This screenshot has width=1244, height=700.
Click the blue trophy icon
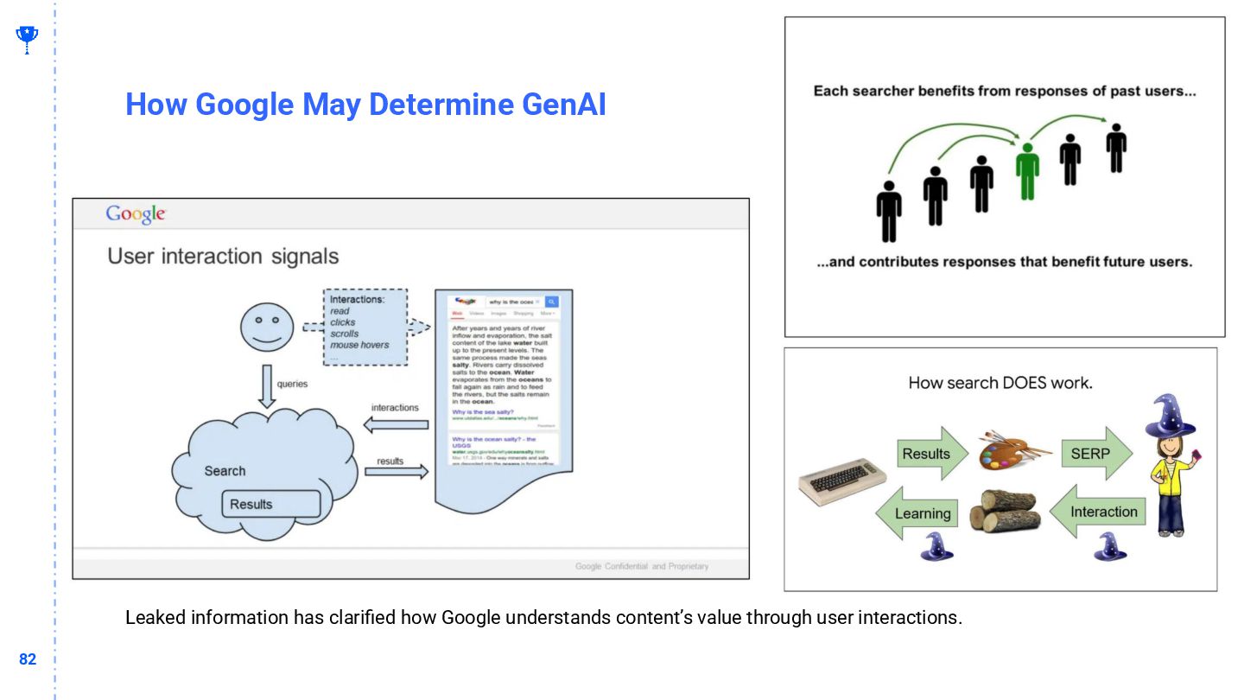(27, 40)
